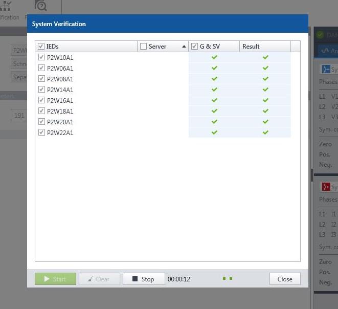This screenshot has height=309, width=338.
Task: Click the Result checkmark for P2W18A1
Action: pos(265,111)
